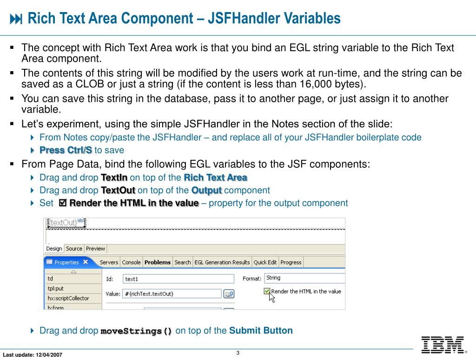Click the Value field with richText.textOut
476x357 pixels.
point(172,294)
